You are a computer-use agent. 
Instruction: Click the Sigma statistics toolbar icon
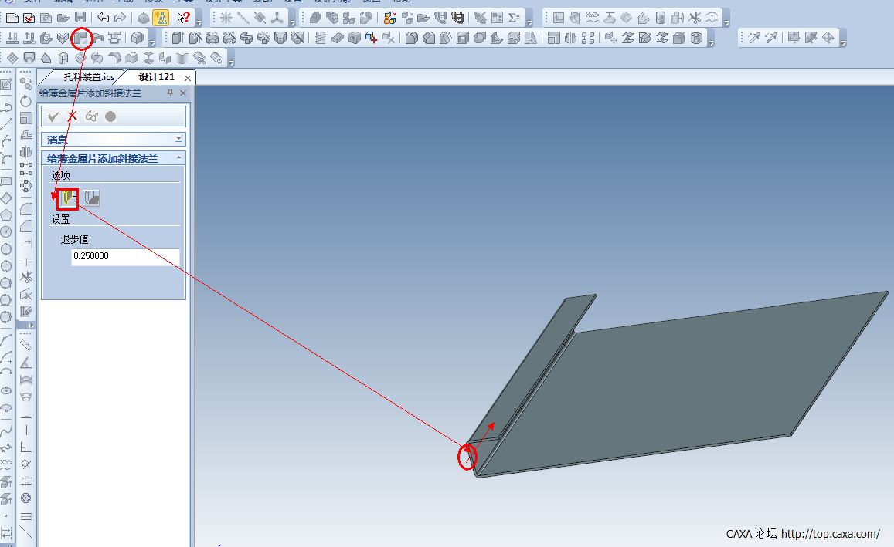(x=515, y=18)
